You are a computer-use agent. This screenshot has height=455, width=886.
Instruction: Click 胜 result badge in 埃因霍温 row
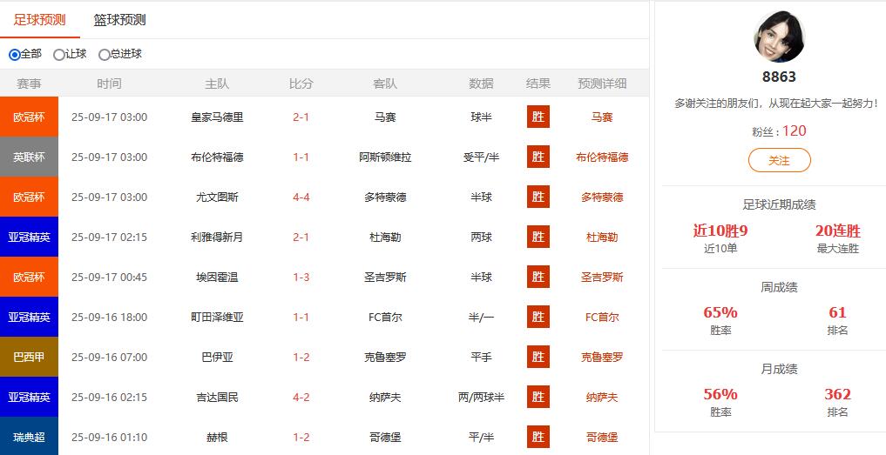point(538,278)
